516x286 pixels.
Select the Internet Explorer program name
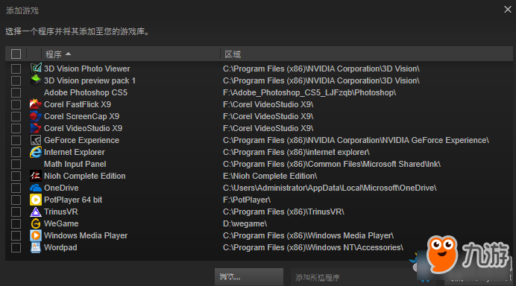[75, 152]
